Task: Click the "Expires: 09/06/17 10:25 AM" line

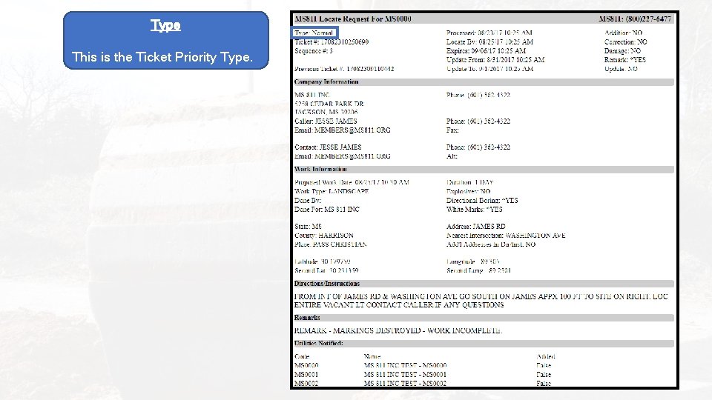Action: click(486, 51)
